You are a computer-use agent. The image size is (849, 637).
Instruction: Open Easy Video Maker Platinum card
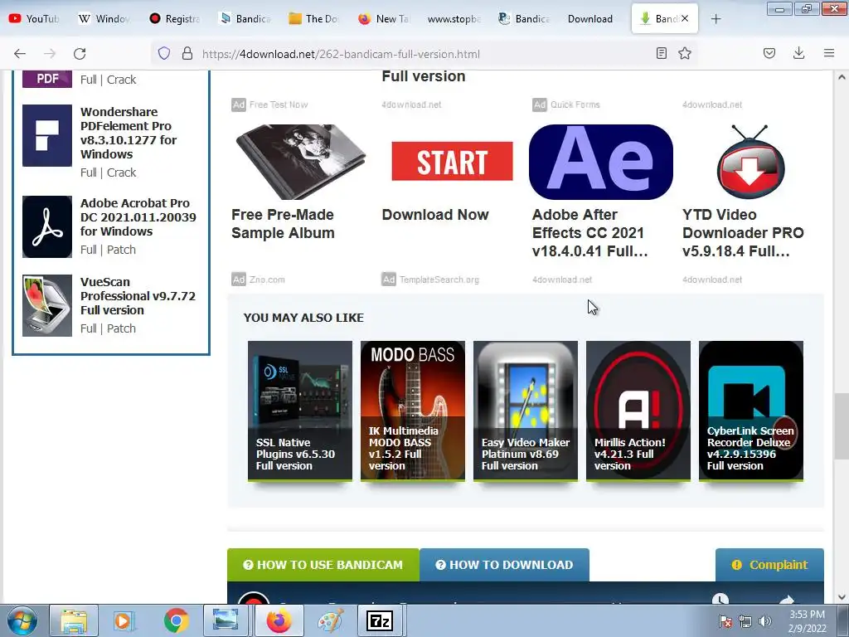click(x=525, y=411)
